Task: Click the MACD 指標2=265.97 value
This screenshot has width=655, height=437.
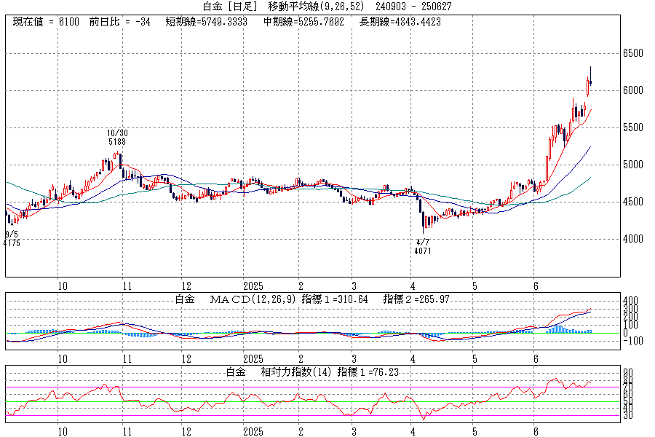Action: (424, 299)
